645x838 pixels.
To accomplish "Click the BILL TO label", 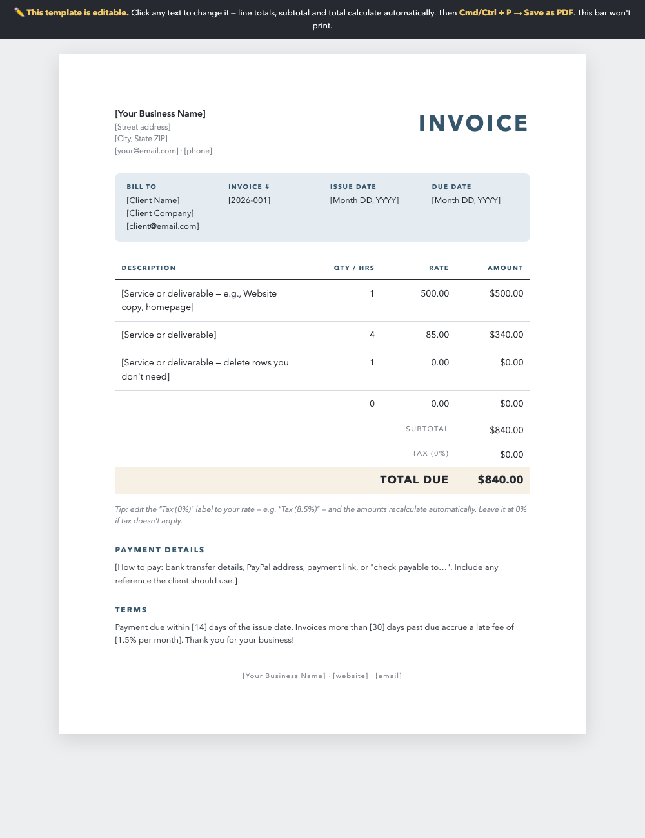I will click(141, 186).
